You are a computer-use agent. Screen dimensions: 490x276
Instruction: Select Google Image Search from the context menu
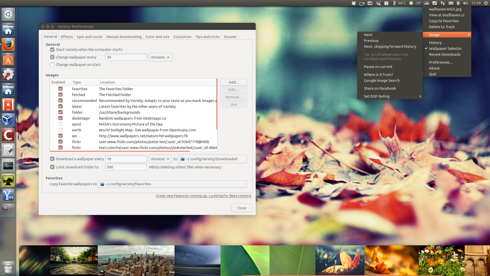click(x=381, y=80)
